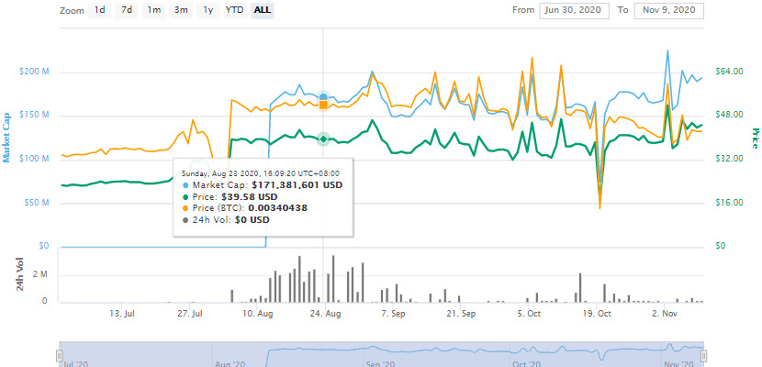This screenshot has height=367, width=762.
Task: Click the left navigator range handle
Action: coord(60,357)
